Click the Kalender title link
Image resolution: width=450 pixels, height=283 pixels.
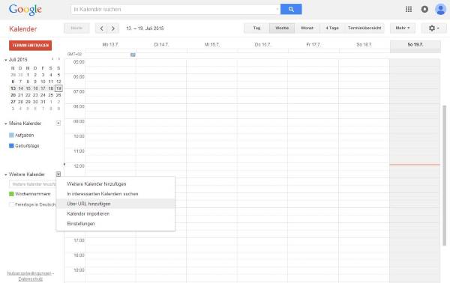click(x=23, y=29)
